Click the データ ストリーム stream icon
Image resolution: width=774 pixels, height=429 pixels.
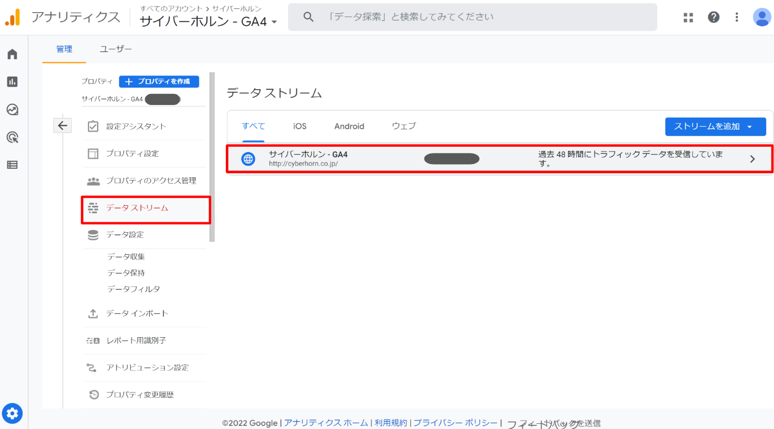93,208
